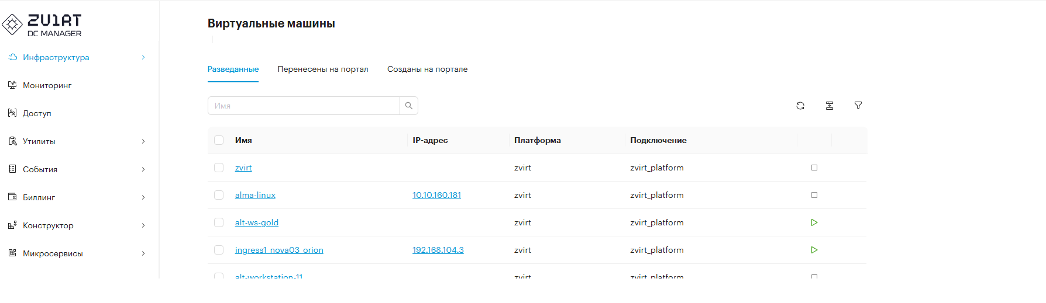
Task: Toggle the select-all checkbox in header
Action: point(219,140)
